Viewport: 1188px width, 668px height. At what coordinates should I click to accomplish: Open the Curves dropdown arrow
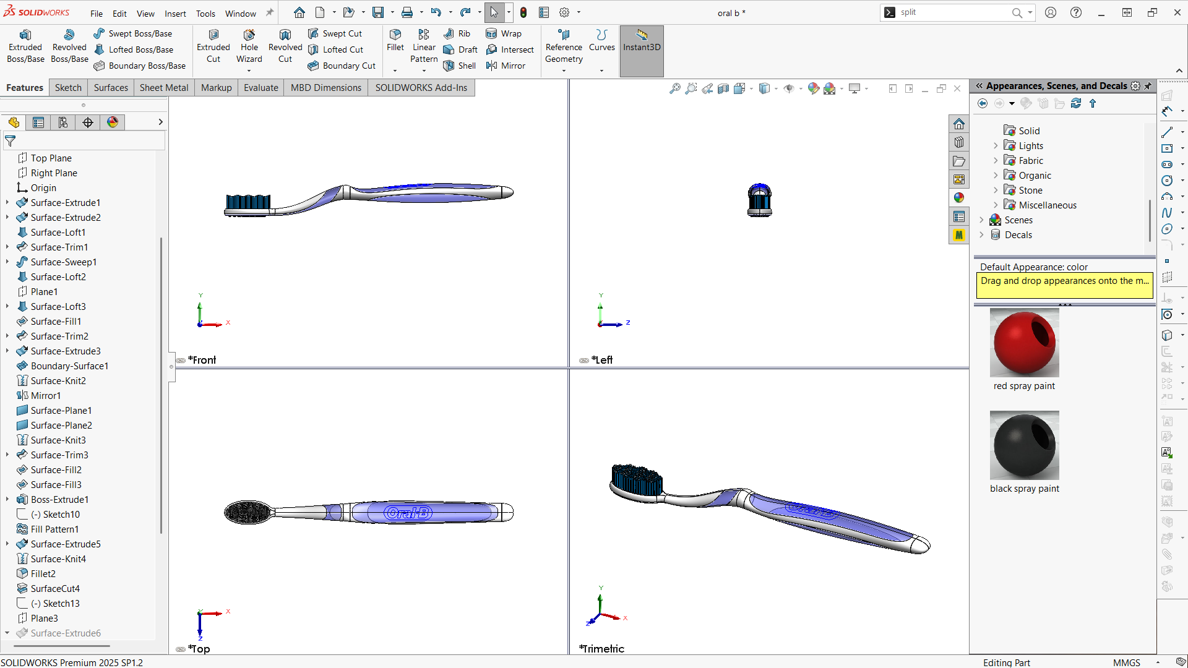[601, 71]
